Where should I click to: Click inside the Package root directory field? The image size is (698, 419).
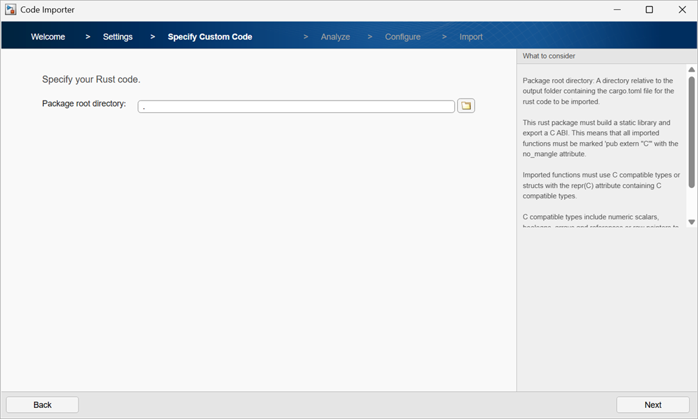pyautogui.click(x=297, y=105)
